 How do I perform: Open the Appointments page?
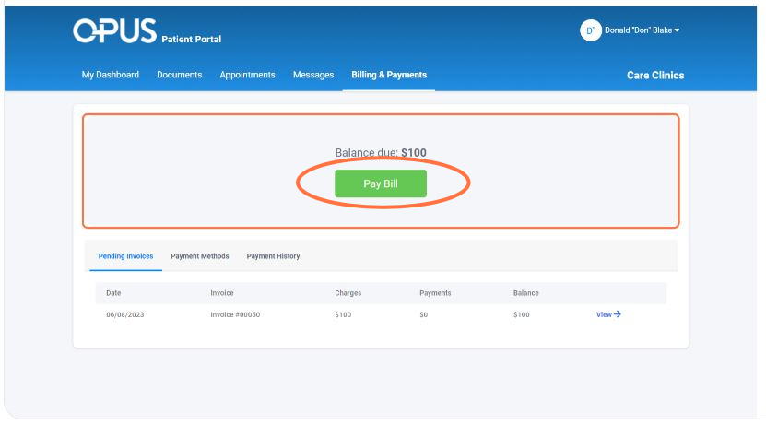tap(247, 75)
